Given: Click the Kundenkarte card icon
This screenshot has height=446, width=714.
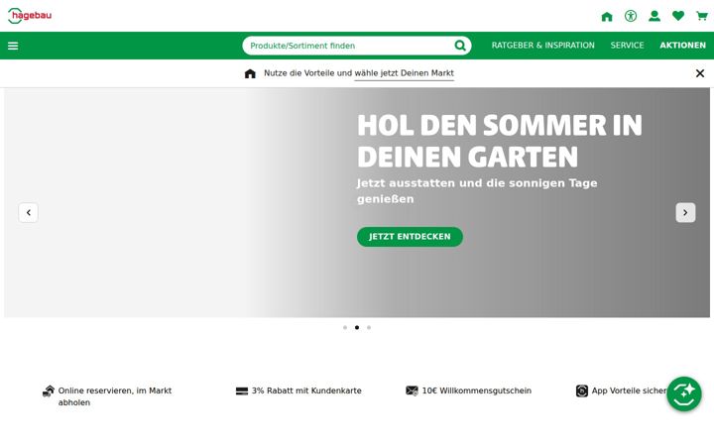Looking at the screenshot, I should coord(242,390).
